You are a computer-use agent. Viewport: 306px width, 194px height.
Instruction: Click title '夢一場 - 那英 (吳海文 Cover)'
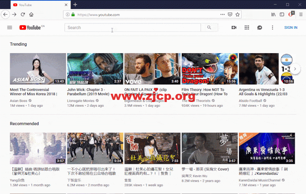click(205, 169)
